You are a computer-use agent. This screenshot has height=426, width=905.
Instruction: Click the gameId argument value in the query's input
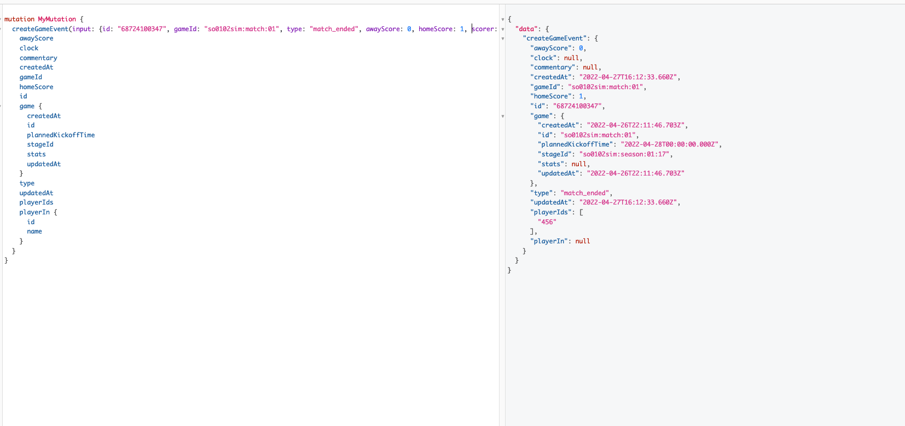point(242,29)
